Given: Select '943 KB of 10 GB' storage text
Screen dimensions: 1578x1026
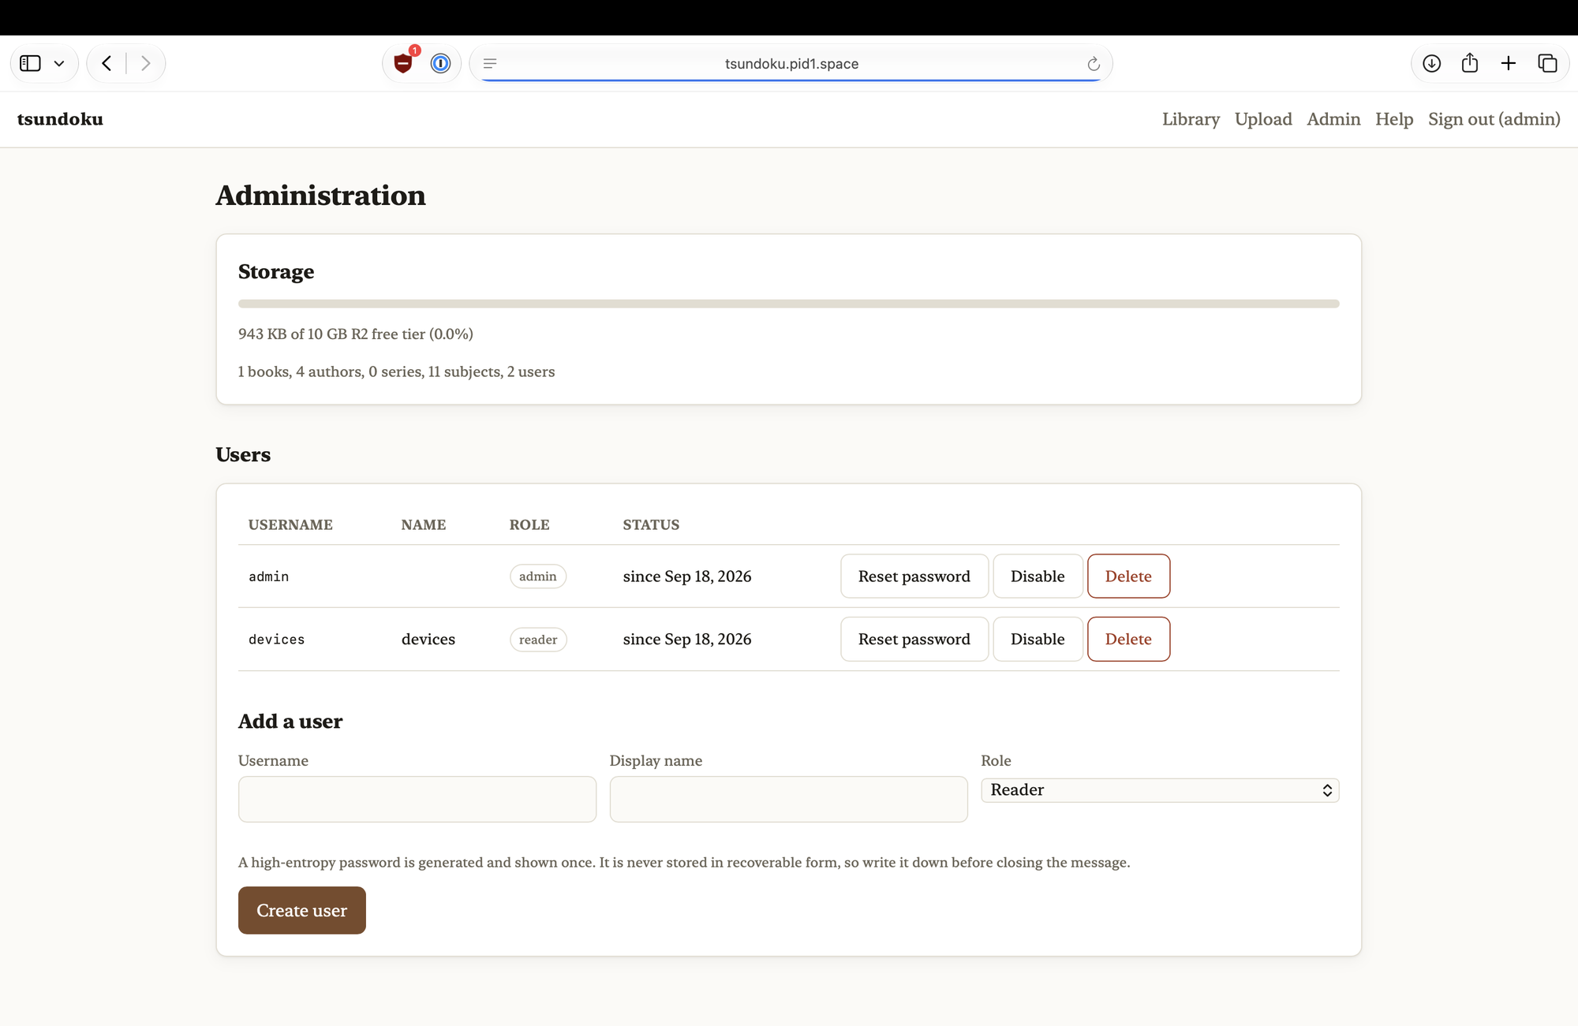Looking at the screenshot, I should [356, 334].
